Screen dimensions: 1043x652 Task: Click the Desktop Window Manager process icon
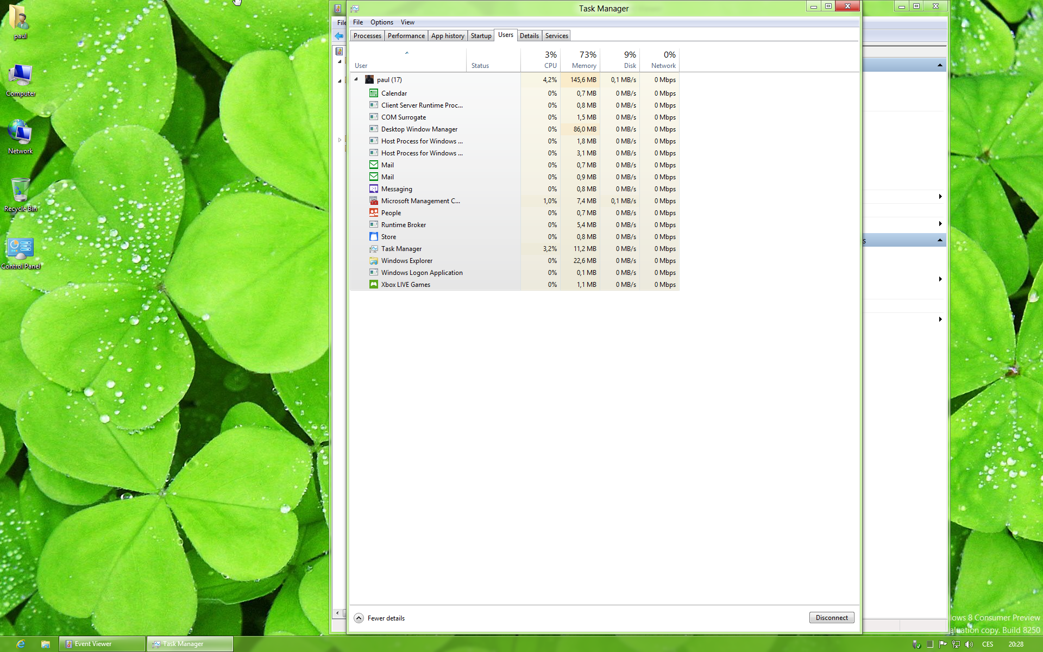tap(374, 129)
